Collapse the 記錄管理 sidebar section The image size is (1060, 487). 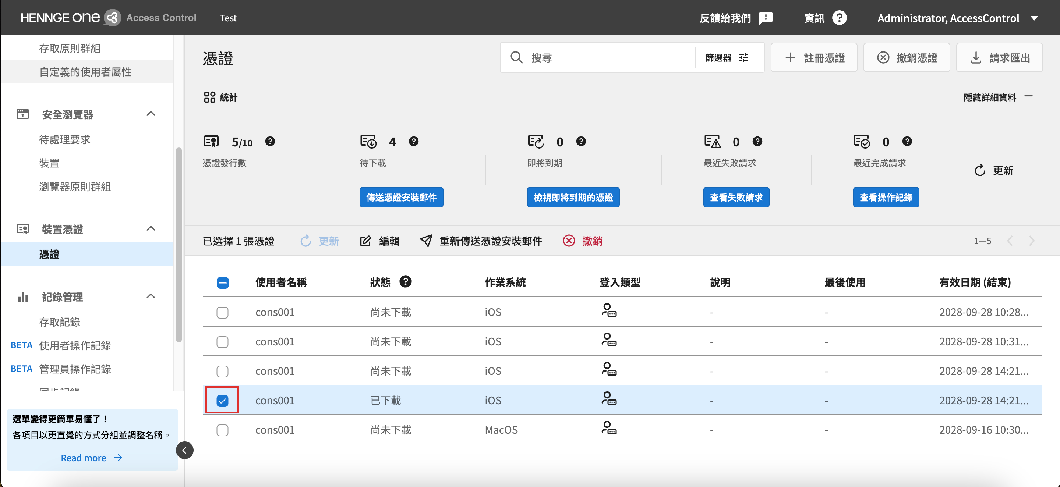tap(151, 296)
